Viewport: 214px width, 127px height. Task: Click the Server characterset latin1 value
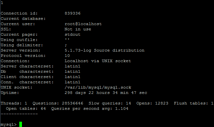coord(73,66)
